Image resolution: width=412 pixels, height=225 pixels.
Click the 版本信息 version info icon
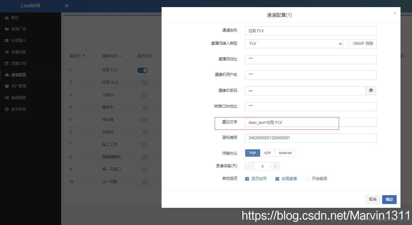click(x=7, y=109)
